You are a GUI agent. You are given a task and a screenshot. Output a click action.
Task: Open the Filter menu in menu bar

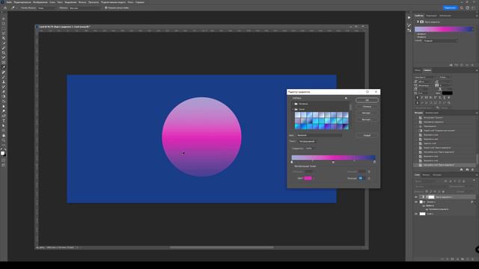coord(82,2)
